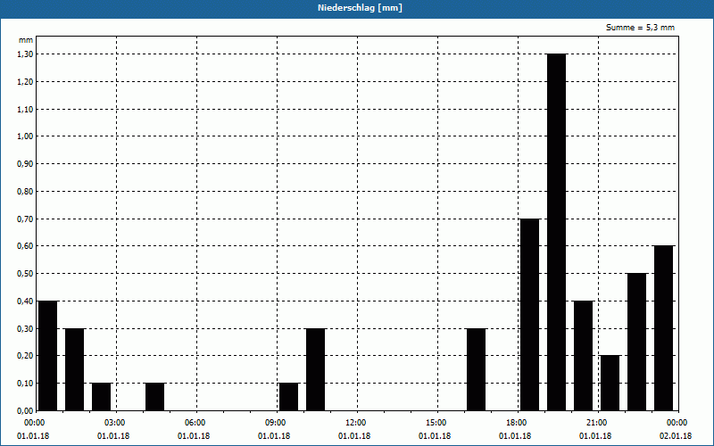Screen dimensions: 714x446
Task: Click the Summe = 5,3 mm label
Action: click(640, 28)
